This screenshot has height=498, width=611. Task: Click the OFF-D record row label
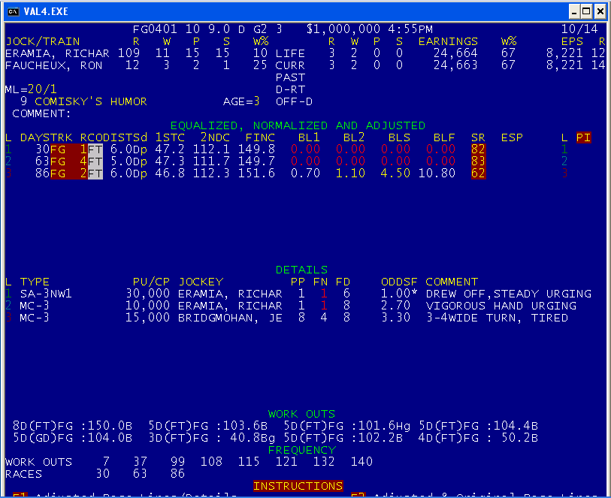point(294,101)
